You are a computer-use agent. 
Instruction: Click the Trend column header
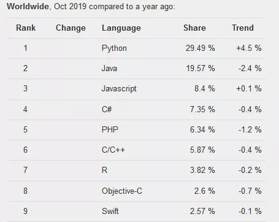(243, 28)
